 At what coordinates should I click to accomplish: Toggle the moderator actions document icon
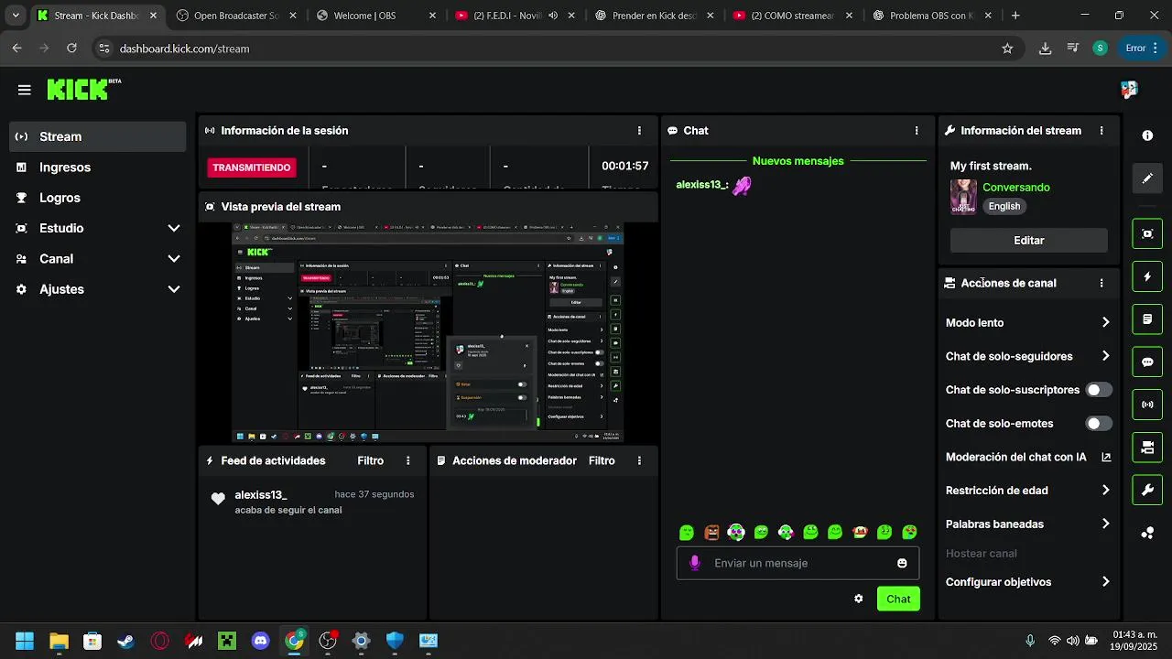pos(1147,319)
